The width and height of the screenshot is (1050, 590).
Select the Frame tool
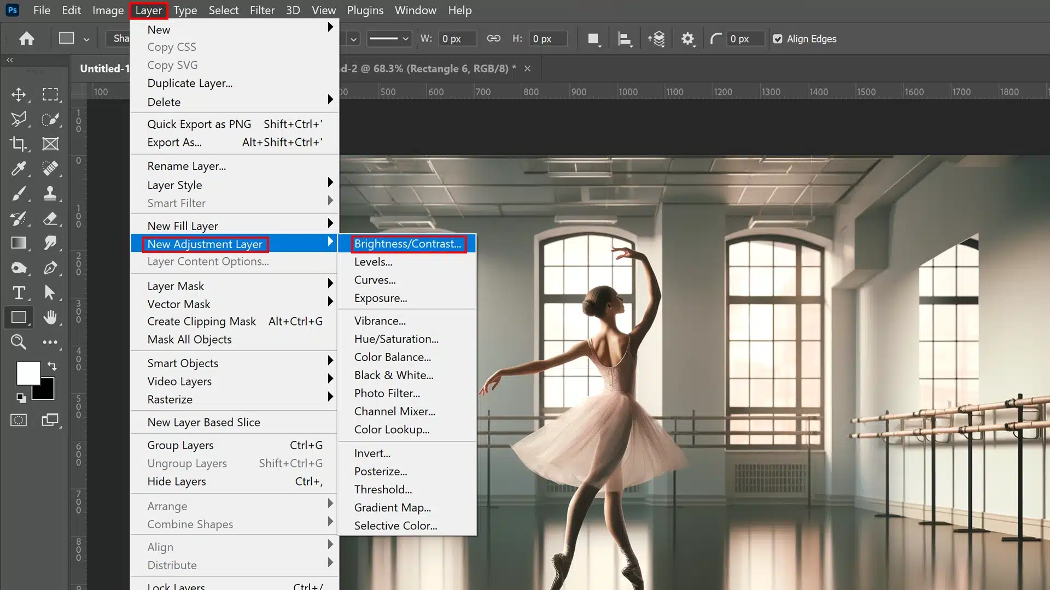(50, 144)
